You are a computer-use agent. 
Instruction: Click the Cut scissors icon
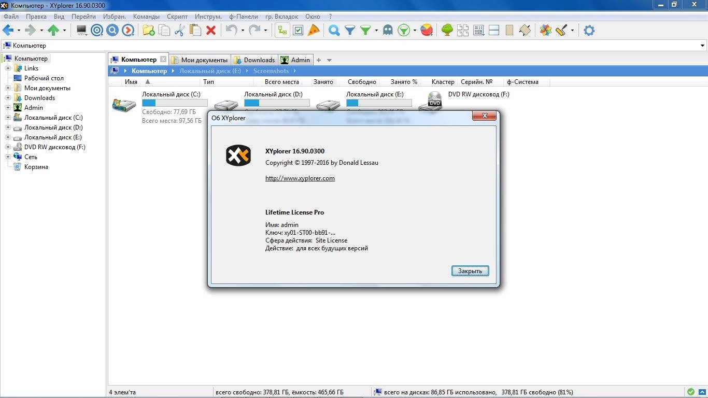[180, 31]
